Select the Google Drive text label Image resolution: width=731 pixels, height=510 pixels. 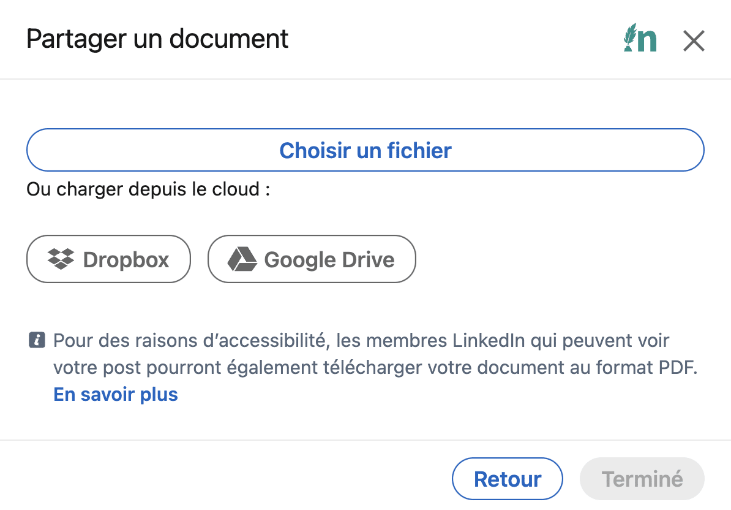(329, 260)
